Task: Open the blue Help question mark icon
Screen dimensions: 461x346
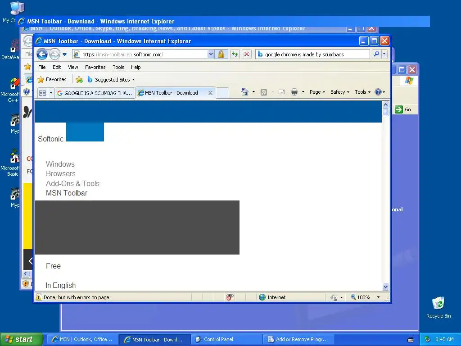Action: pos(378,92)
